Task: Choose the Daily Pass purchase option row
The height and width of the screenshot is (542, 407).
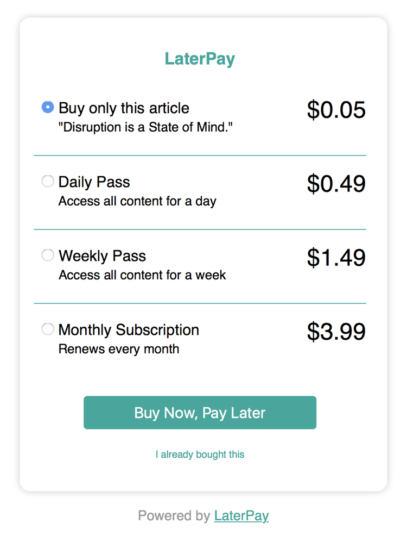Action: (x=94, y=182)
